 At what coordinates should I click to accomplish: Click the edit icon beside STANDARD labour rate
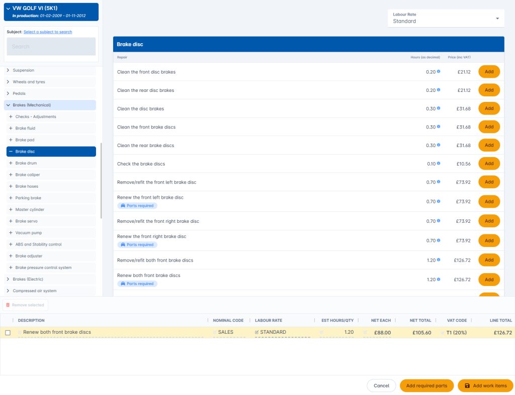tap(257, 332)
